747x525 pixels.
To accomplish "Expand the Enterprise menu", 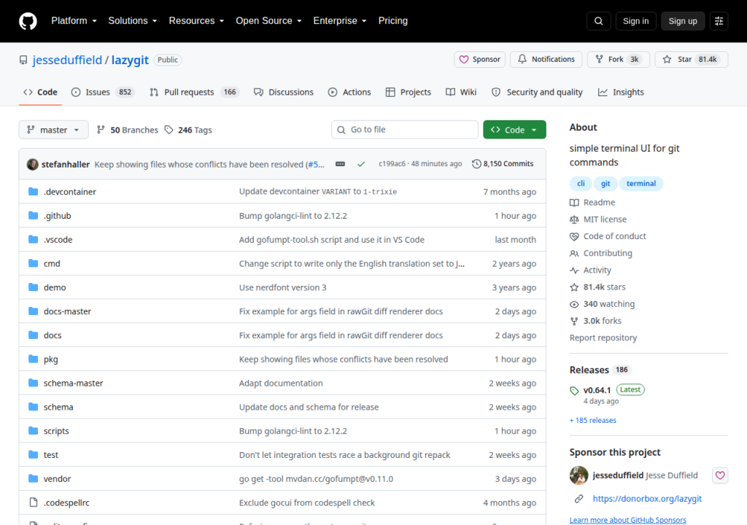I will pyautogui.click(x=340, y=21).
